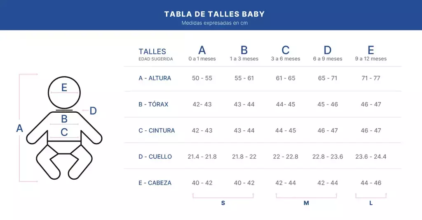Screen dimensions: 422x220
Task: Select the 'E - CABEZA' row label
Action: [155, 183]
